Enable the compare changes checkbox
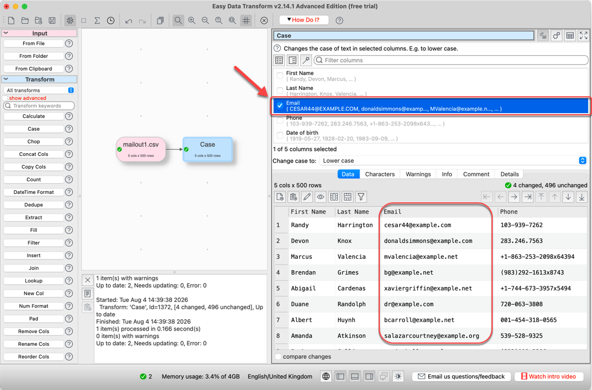Image resolution: width=592 pixels, height=390 pixels. (278, 357)
